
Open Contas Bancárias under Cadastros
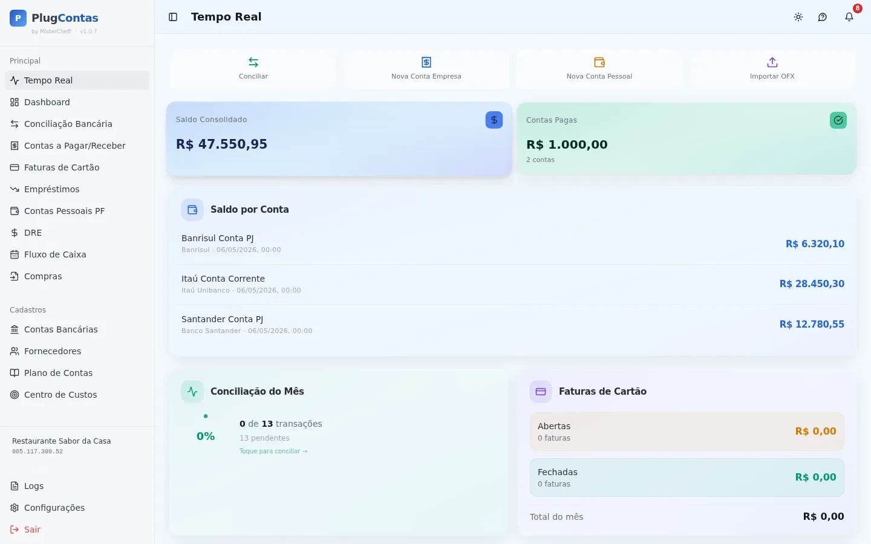(77, 329)
